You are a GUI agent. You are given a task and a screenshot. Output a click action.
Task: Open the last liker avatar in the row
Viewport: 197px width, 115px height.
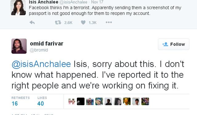[x=145, y=102]
